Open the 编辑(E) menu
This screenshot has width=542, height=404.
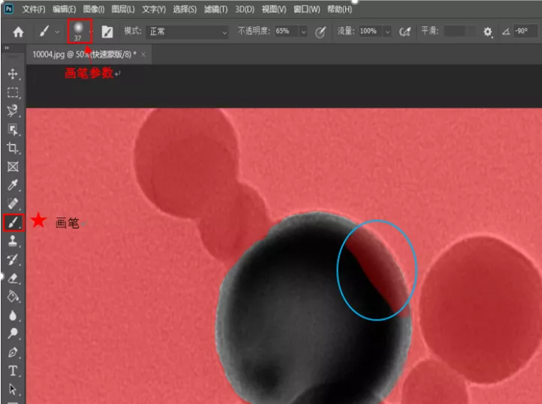tap(65, 9)
